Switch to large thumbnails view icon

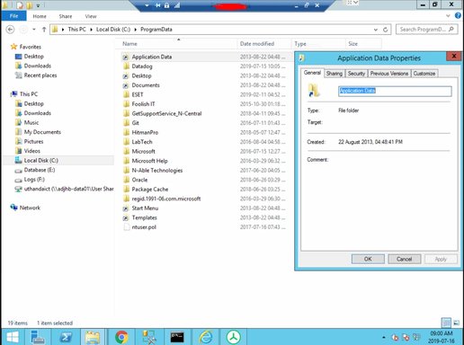tap(456, 323)
